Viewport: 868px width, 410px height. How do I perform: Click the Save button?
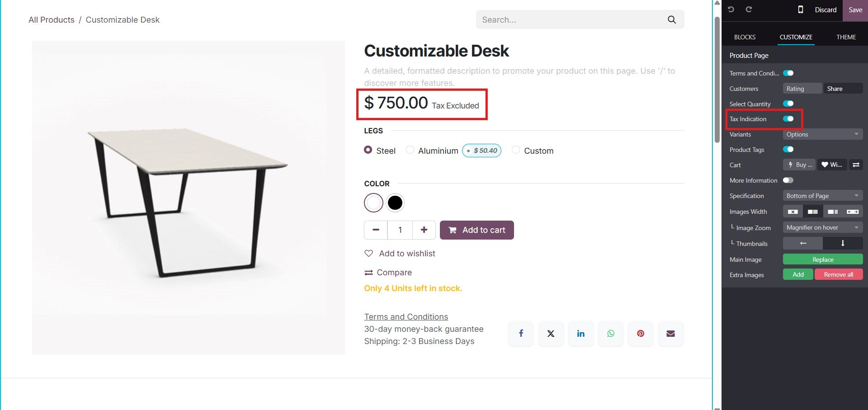pos(855,10)
